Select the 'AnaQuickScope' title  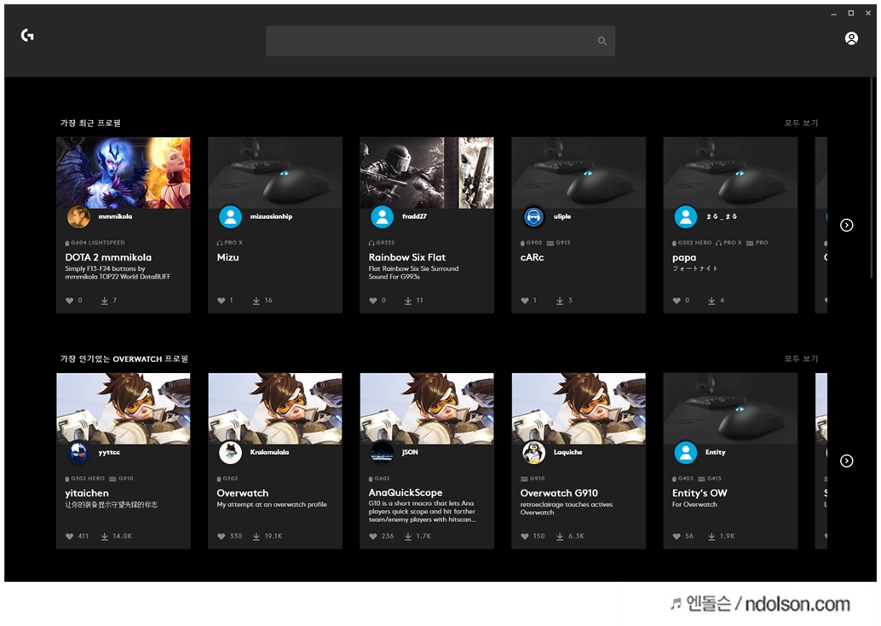point(405,493)
